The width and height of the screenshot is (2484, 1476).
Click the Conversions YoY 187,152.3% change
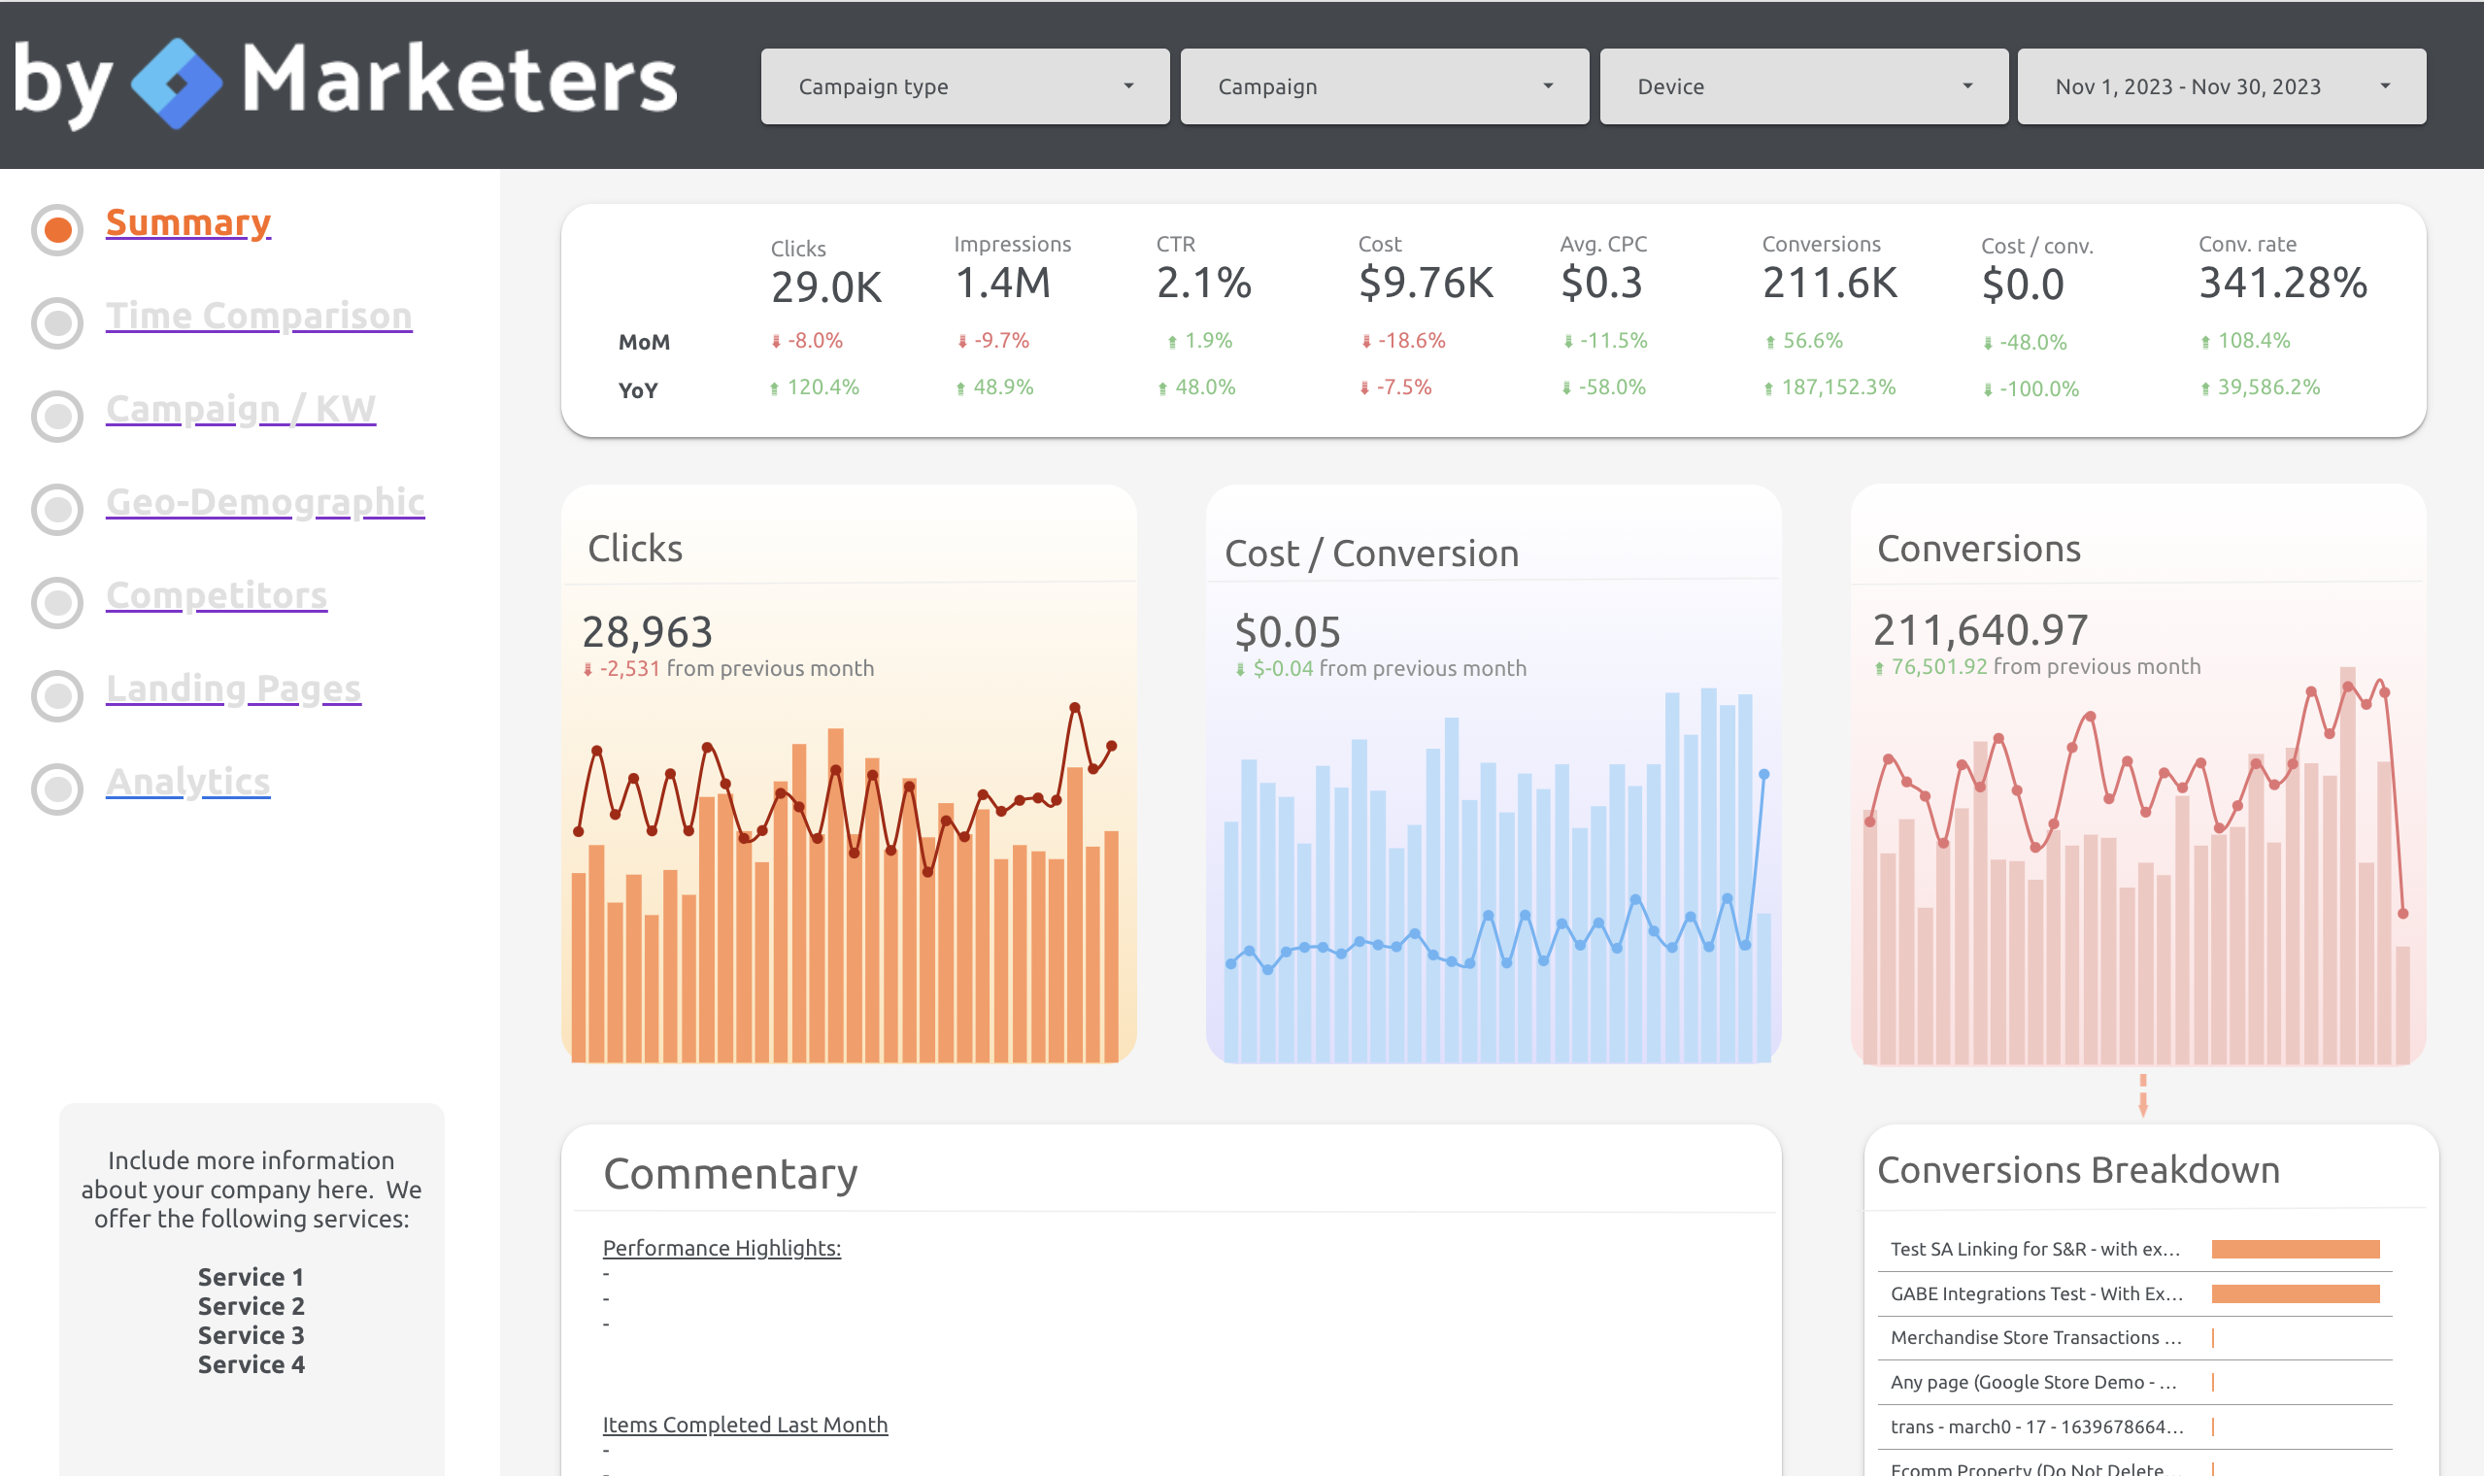pos(1829,387)
